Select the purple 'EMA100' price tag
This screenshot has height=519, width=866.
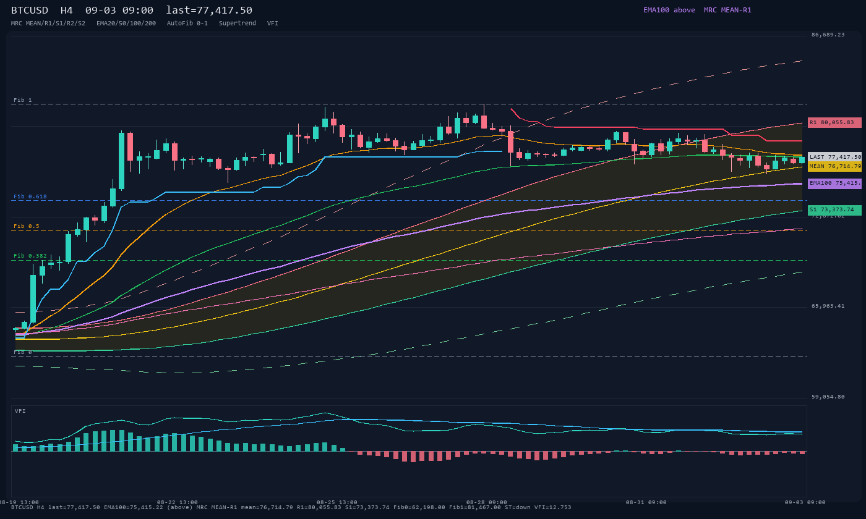click(834, 183)
